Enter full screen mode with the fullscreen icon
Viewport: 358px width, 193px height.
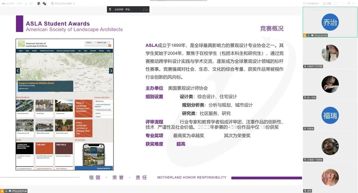point(335,4)
